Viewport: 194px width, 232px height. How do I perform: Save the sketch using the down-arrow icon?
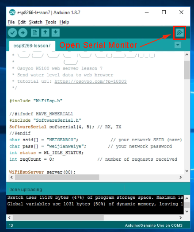[56, 33]
